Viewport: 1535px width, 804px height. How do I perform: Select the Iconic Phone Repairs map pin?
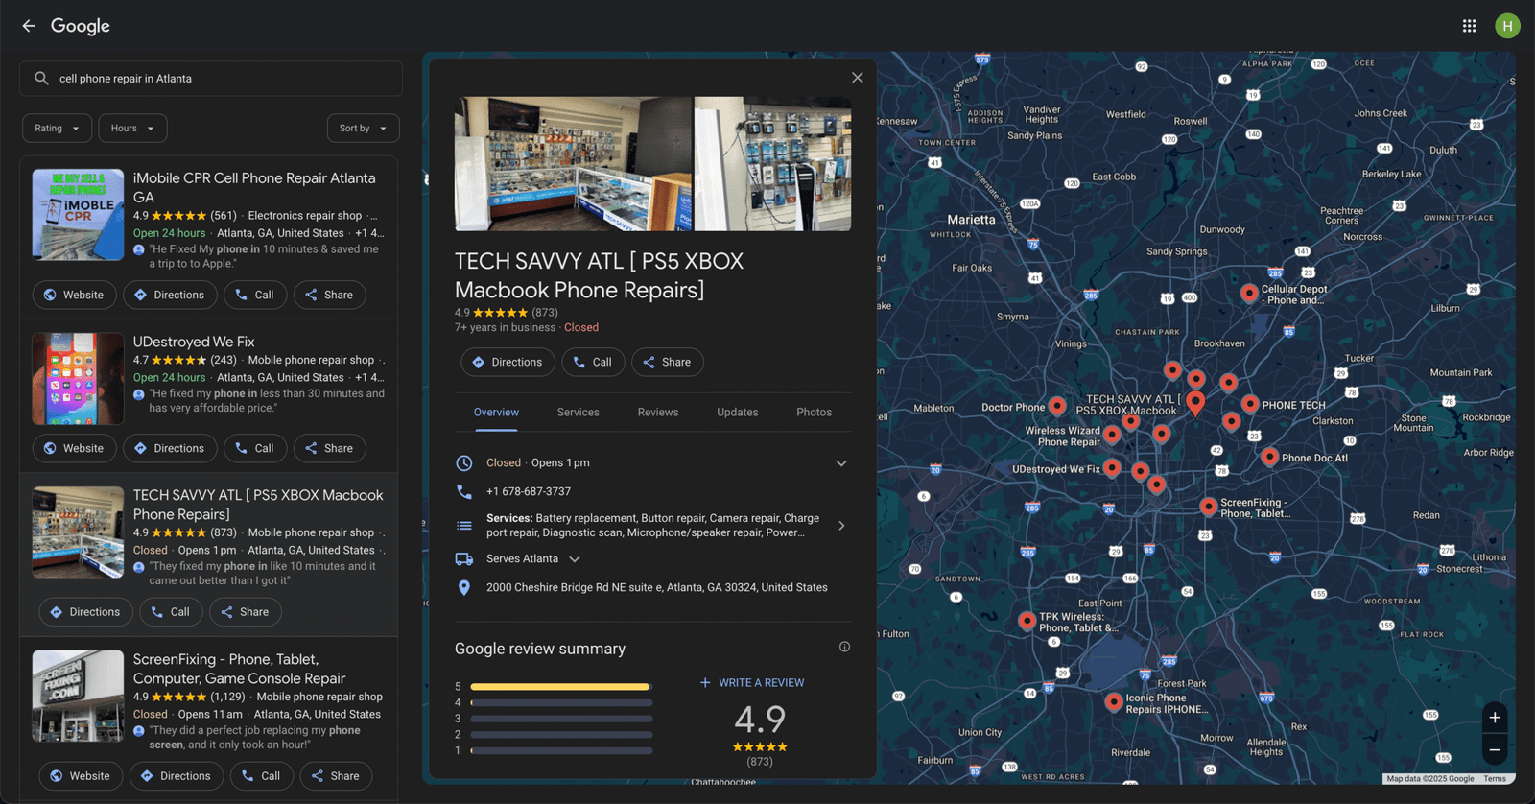[1114, 701]
